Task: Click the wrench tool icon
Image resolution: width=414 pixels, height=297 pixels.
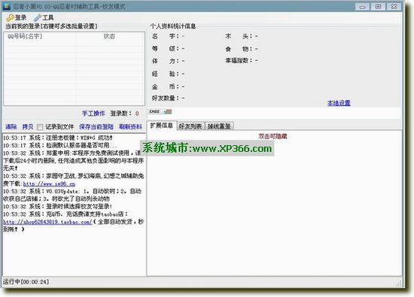Action: [37, 18]
